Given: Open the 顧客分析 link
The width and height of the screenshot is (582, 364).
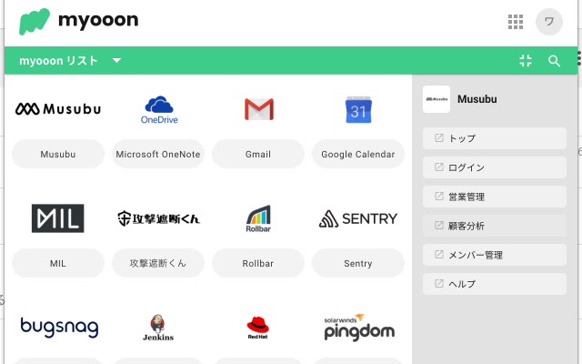Looking at the screenshot, I should click(495, 226).
